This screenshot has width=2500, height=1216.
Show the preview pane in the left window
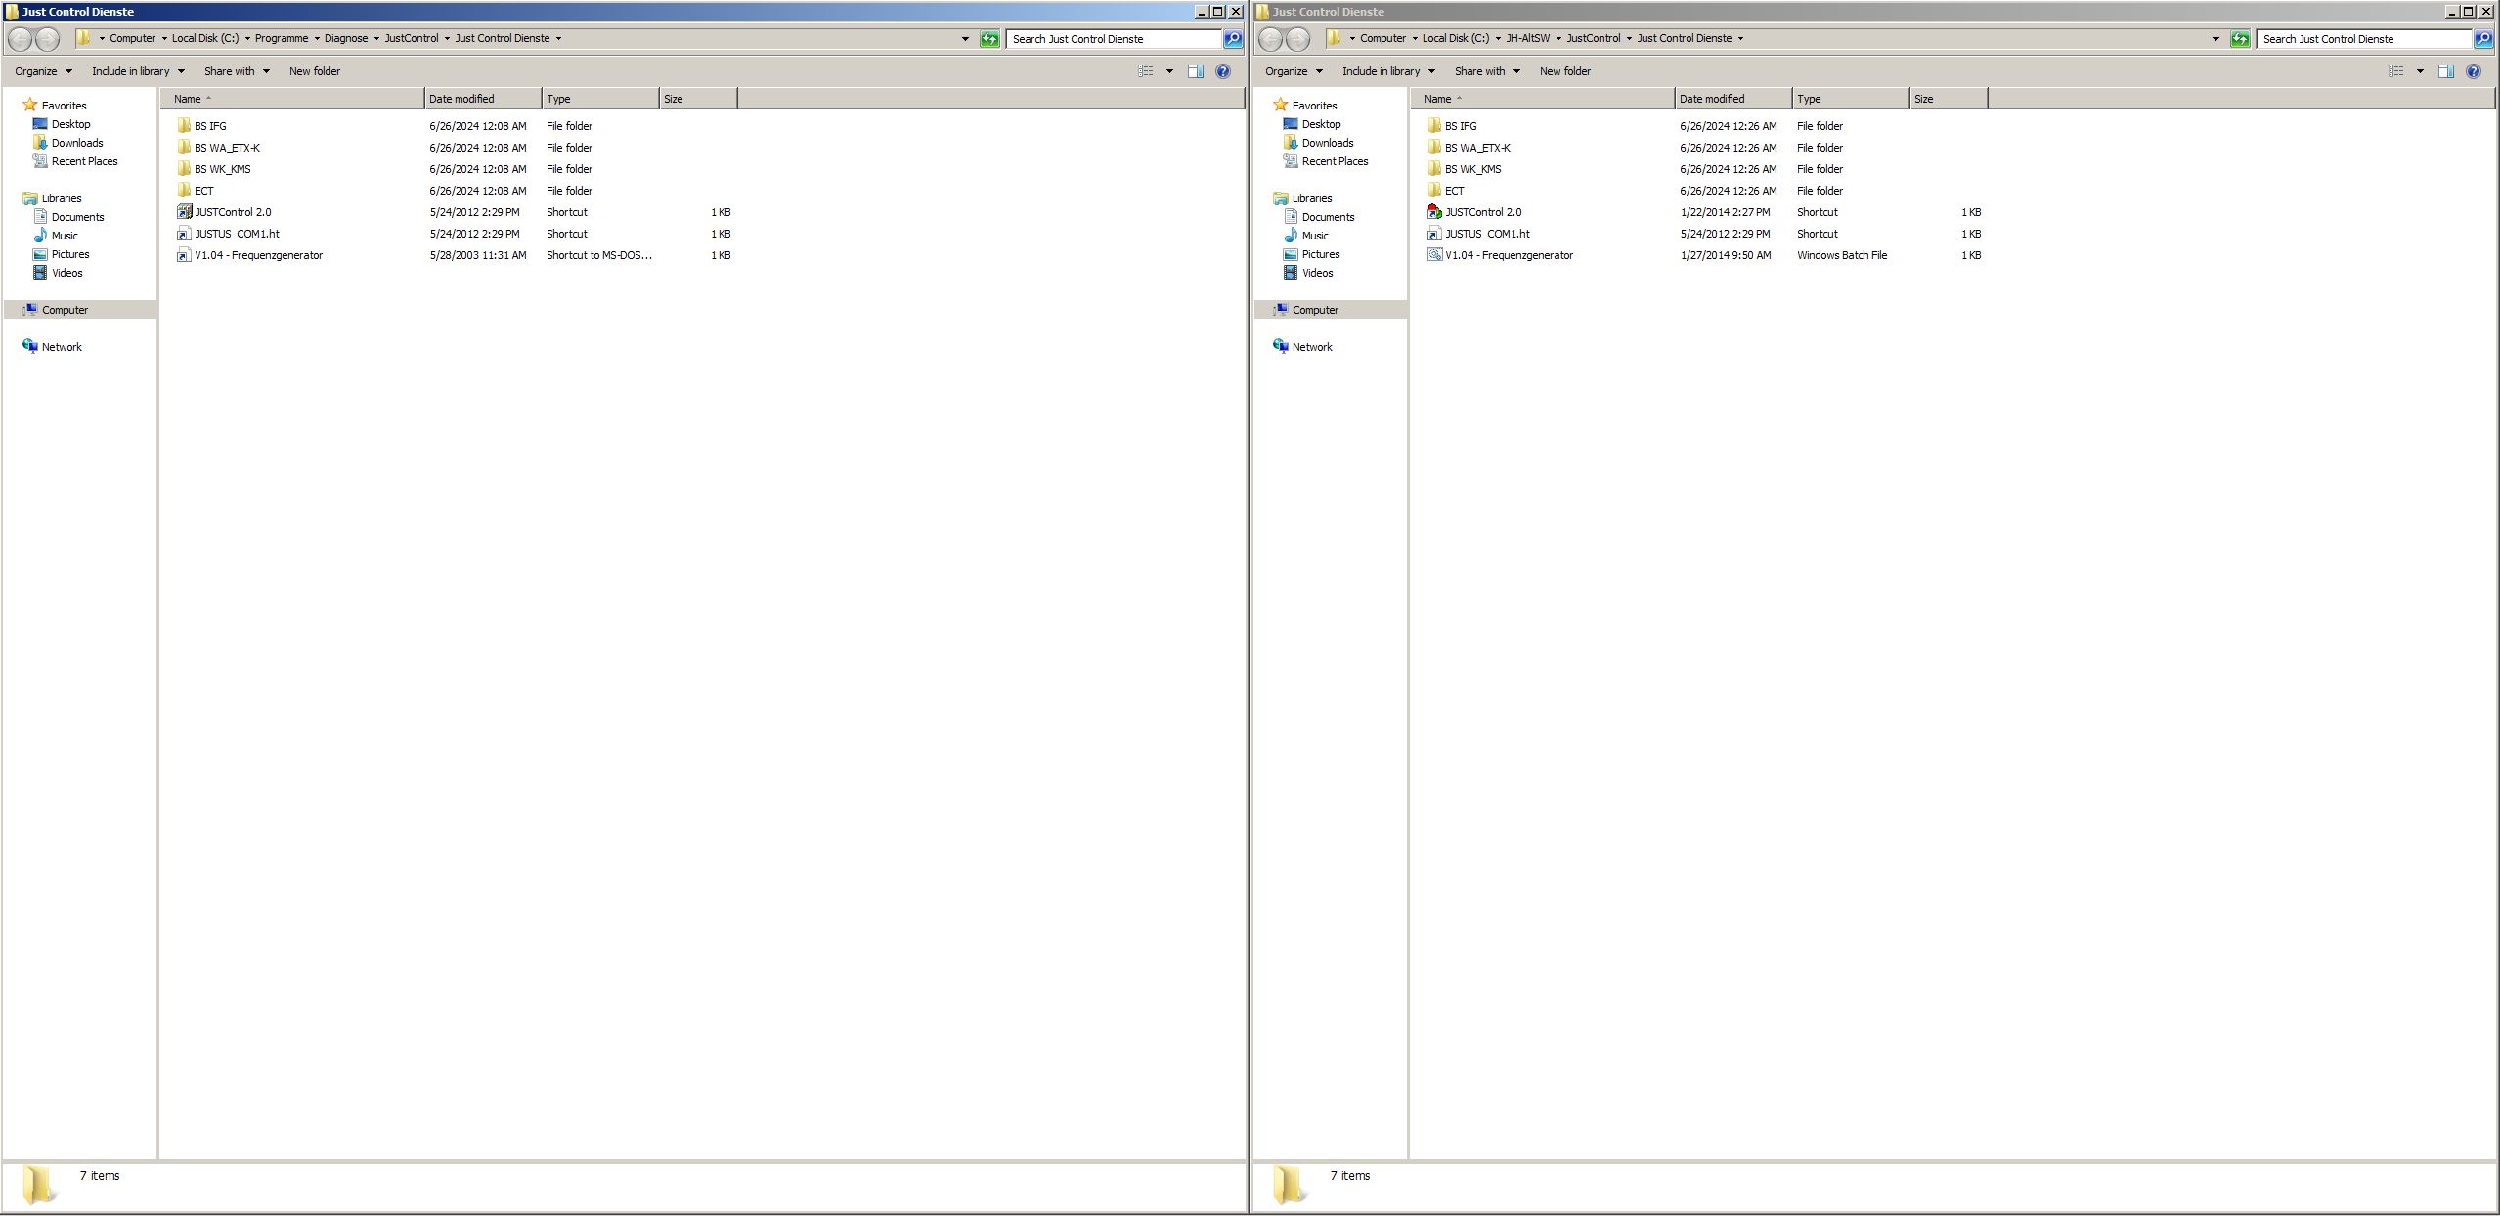click(1195, 70)
